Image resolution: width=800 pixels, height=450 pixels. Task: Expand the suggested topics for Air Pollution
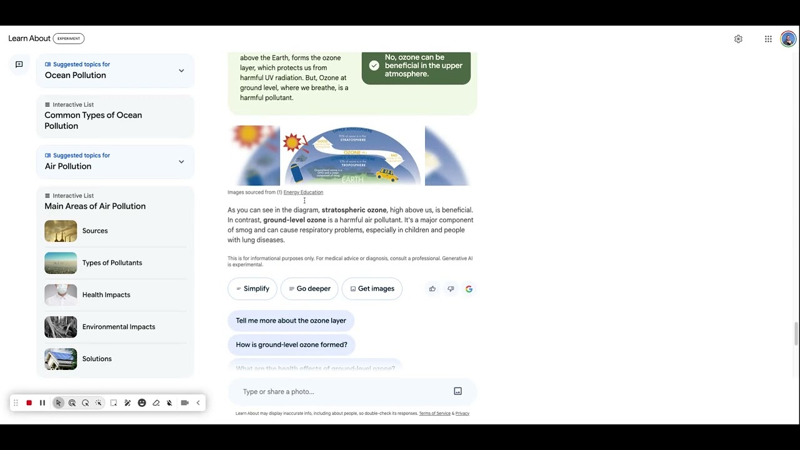tap(181, 161)
